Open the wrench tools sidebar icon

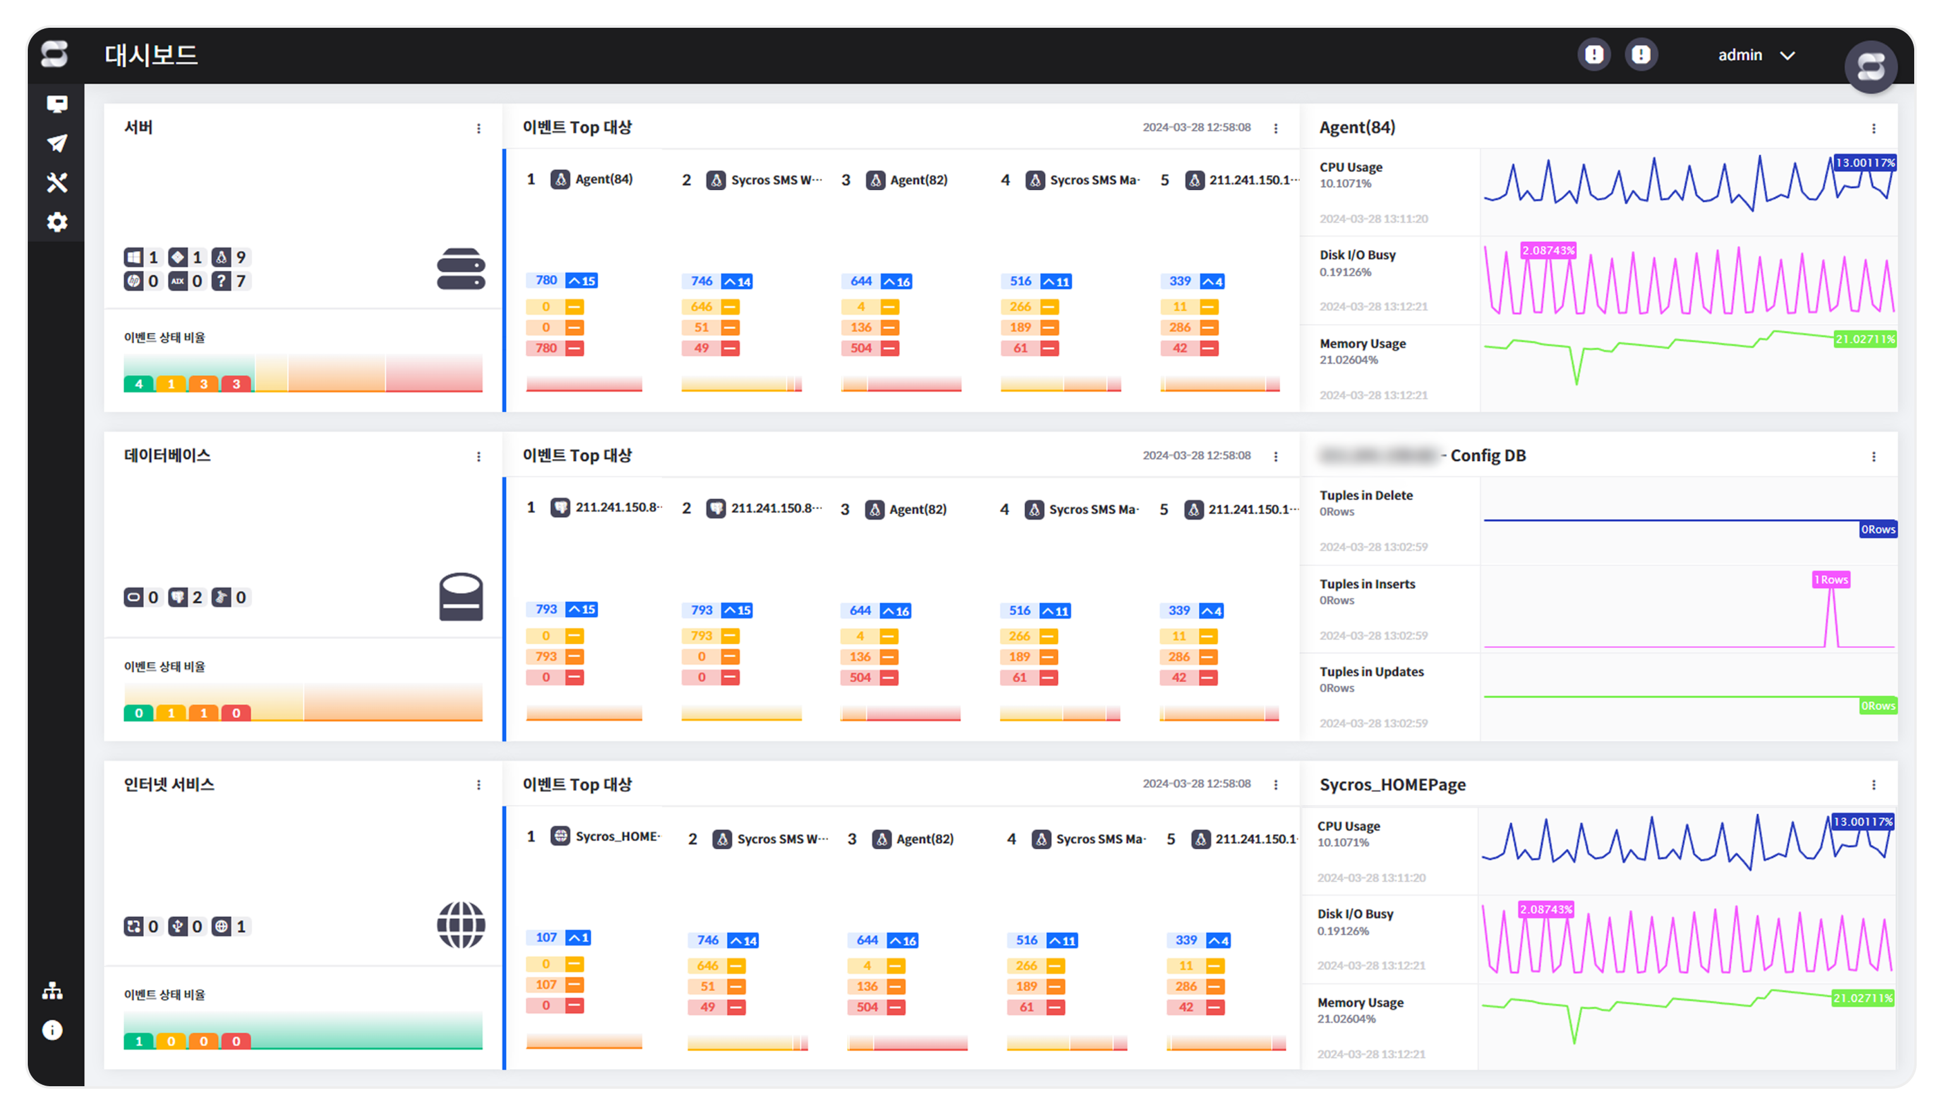click(57, 182)
